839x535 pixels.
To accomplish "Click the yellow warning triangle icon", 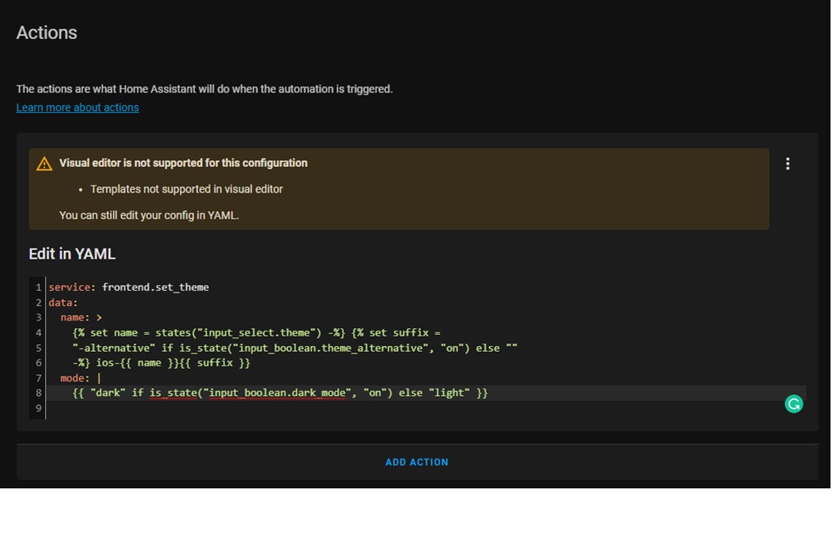I will pyautogui.click(x=44, y=164).
